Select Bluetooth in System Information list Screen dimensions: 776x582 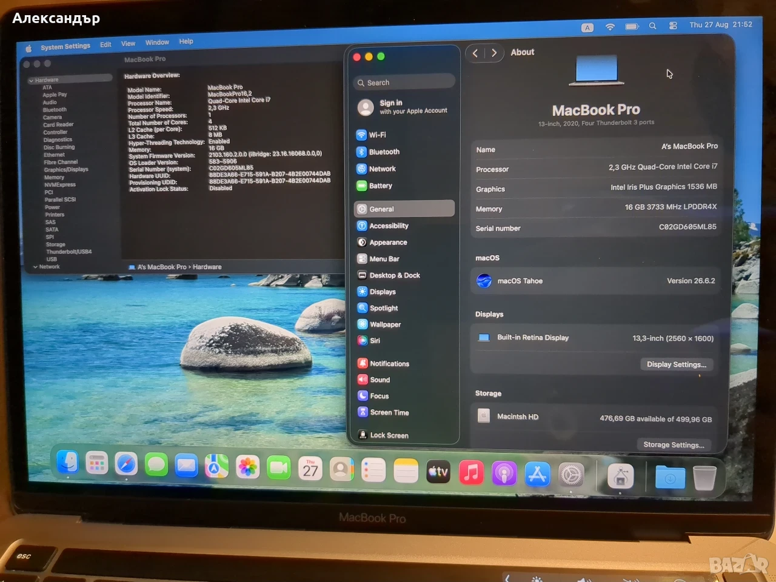[x=55, y=110]
